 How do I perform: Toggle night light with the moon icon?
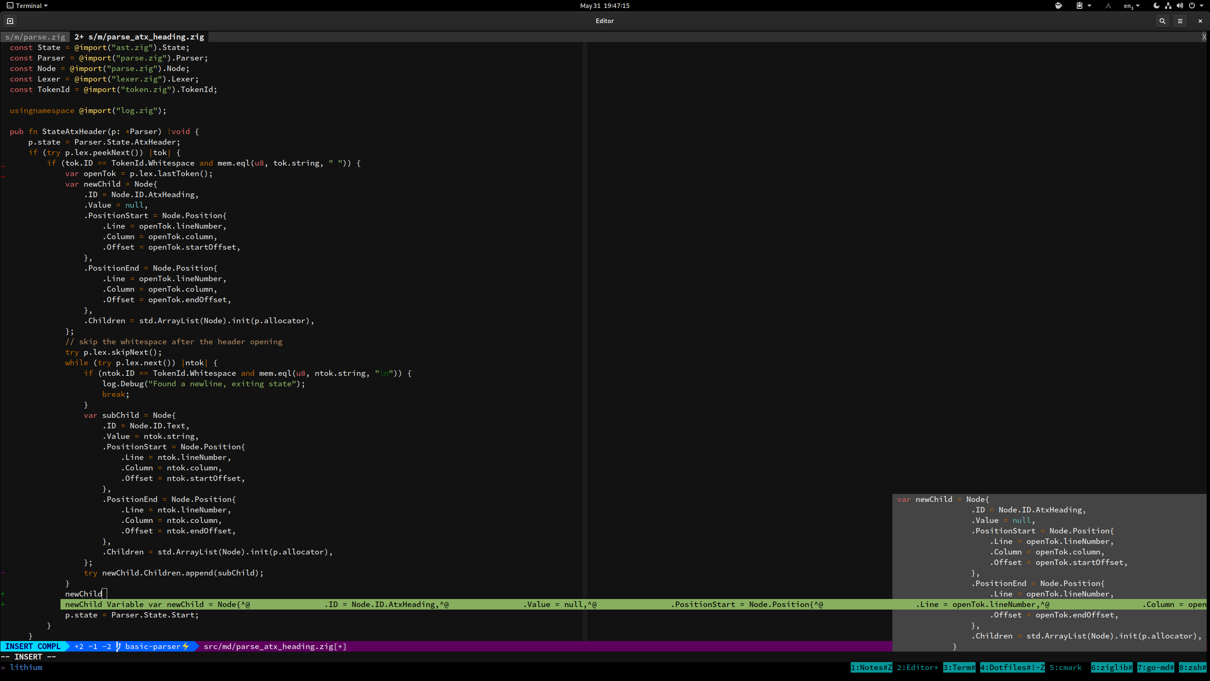coord(1157,5)
